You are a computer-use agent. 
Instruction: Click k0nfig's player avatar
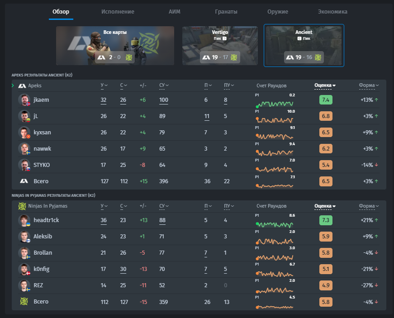click(24, 269)
